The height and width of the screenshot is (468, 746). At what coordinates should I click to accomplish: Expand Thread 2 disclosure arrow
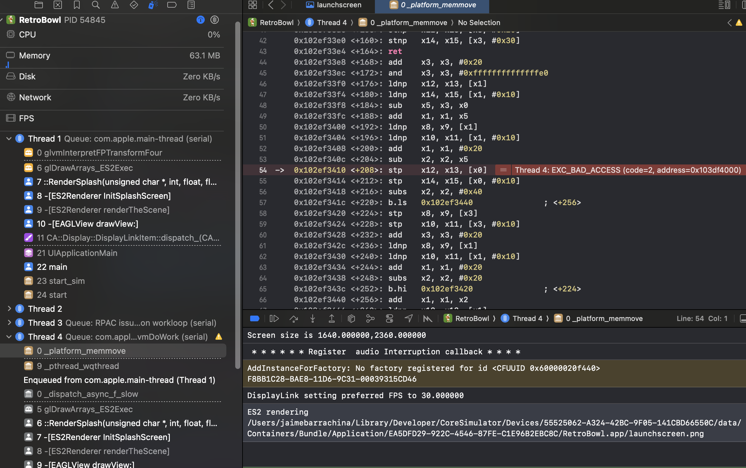[9, 309]
